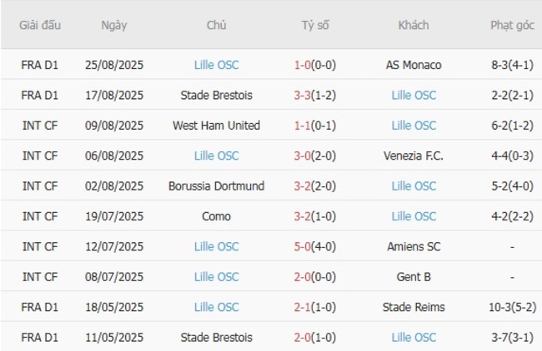This screenshot has width=542, height=351.
Task: Open AS Monaco team link
Action: [414, 65]
